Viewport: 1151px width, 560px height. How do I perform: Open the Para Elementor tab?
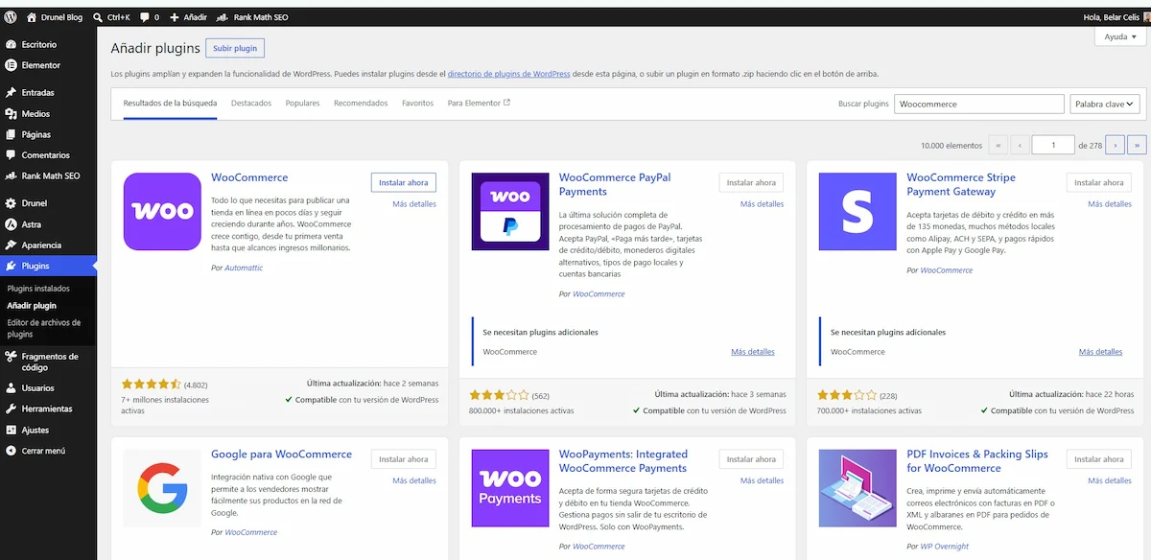(479, 104)
